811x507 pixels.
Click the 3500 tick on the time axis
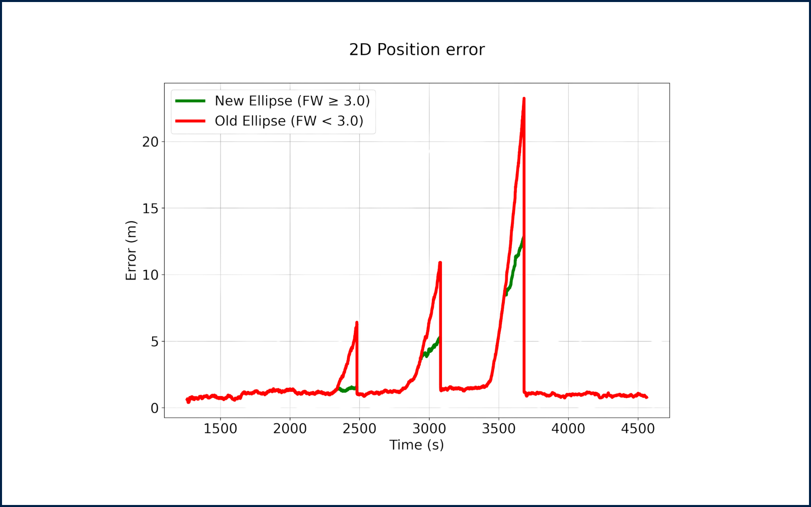pos(499,429)
